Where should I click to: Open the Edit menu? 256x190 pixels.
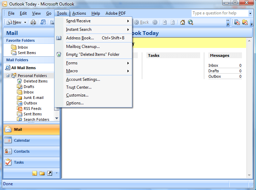pyautogui.click(x=23, y=13)
